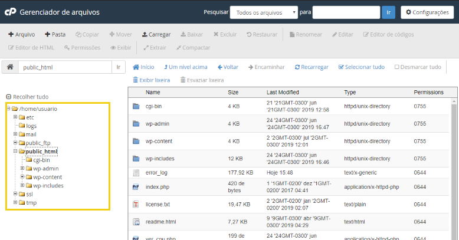The height and width of the screenshot is (240, 459).
Task: Collapse the /home/usuario tree node
Action: [8, 109]
